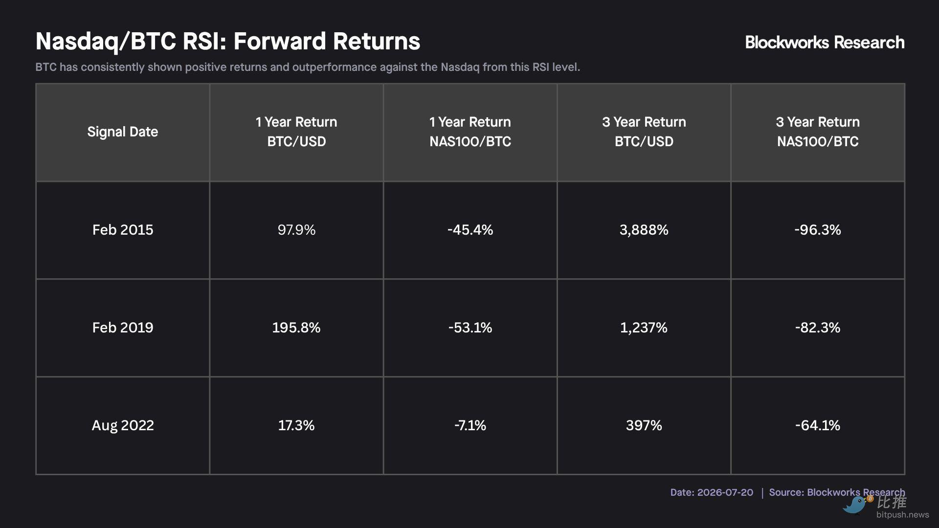Click the Blockworks Research logo text
Screen dimensions: 939x528
pos(825,43)
